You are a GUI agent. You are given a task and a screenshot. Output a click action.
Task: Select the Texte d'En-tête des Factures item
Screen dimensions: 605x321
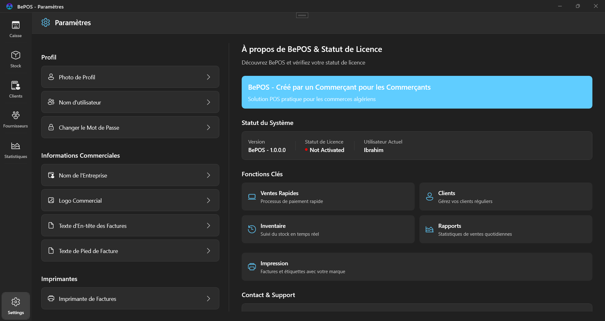[x=130, y=225]
